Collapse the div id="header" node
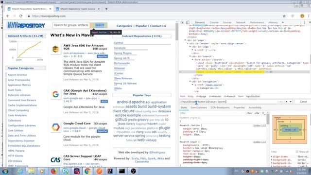311x175 pixels. click(x=188, y=43)
